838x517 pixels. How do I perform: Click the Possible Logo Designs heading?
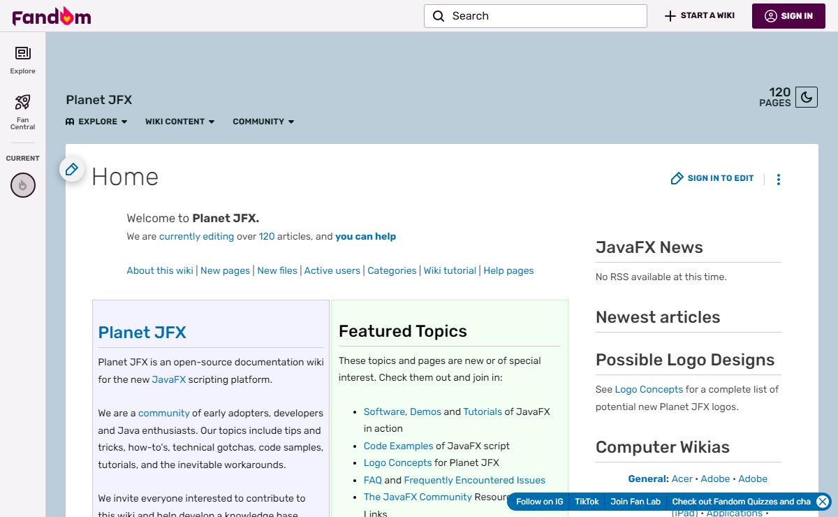pyautogui.click(x=685, y=360)
